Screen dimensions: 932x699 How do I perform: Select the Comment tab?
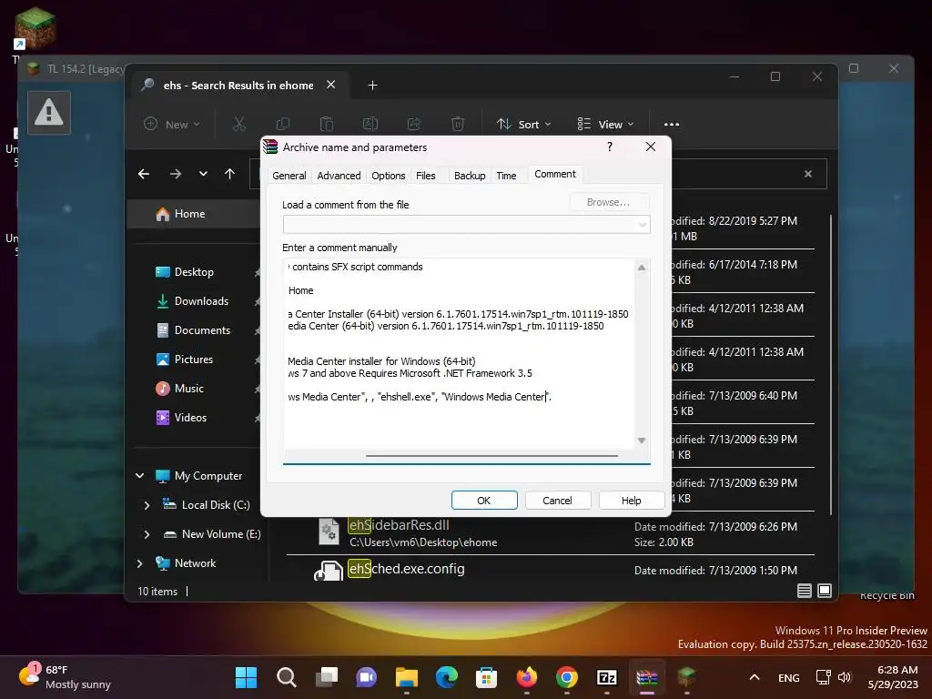pyautogui.click(x=555, y=174)
